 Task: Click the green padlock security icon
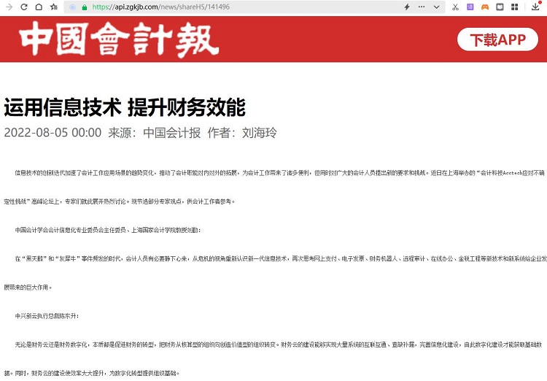tap(85, 7)
